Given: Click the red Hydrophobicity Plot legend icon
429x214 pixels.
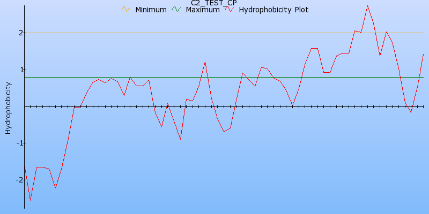Looking at the screenshot, I should [x=230, y=10].
